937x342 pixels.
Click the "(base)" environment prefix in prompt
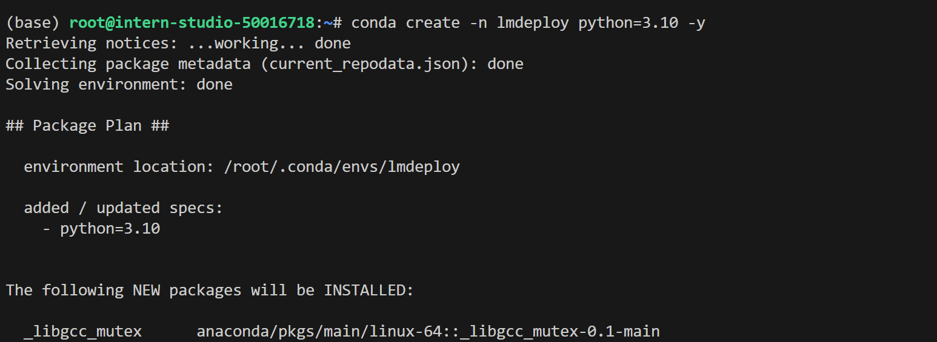[x=33, y=23]
